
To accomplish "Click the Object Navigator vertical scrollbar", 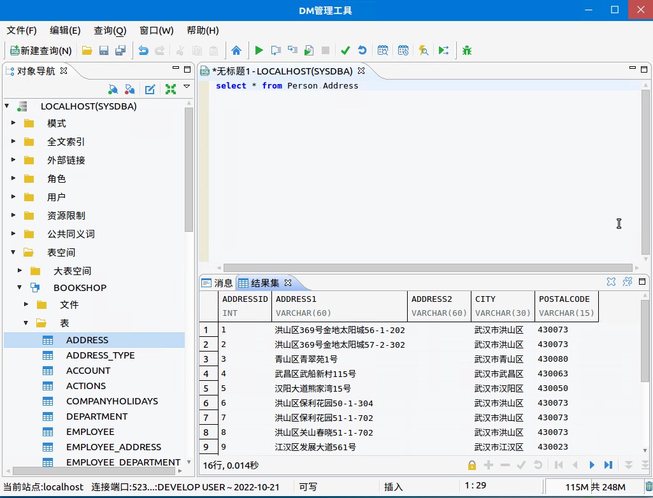I will coord(189,169).
